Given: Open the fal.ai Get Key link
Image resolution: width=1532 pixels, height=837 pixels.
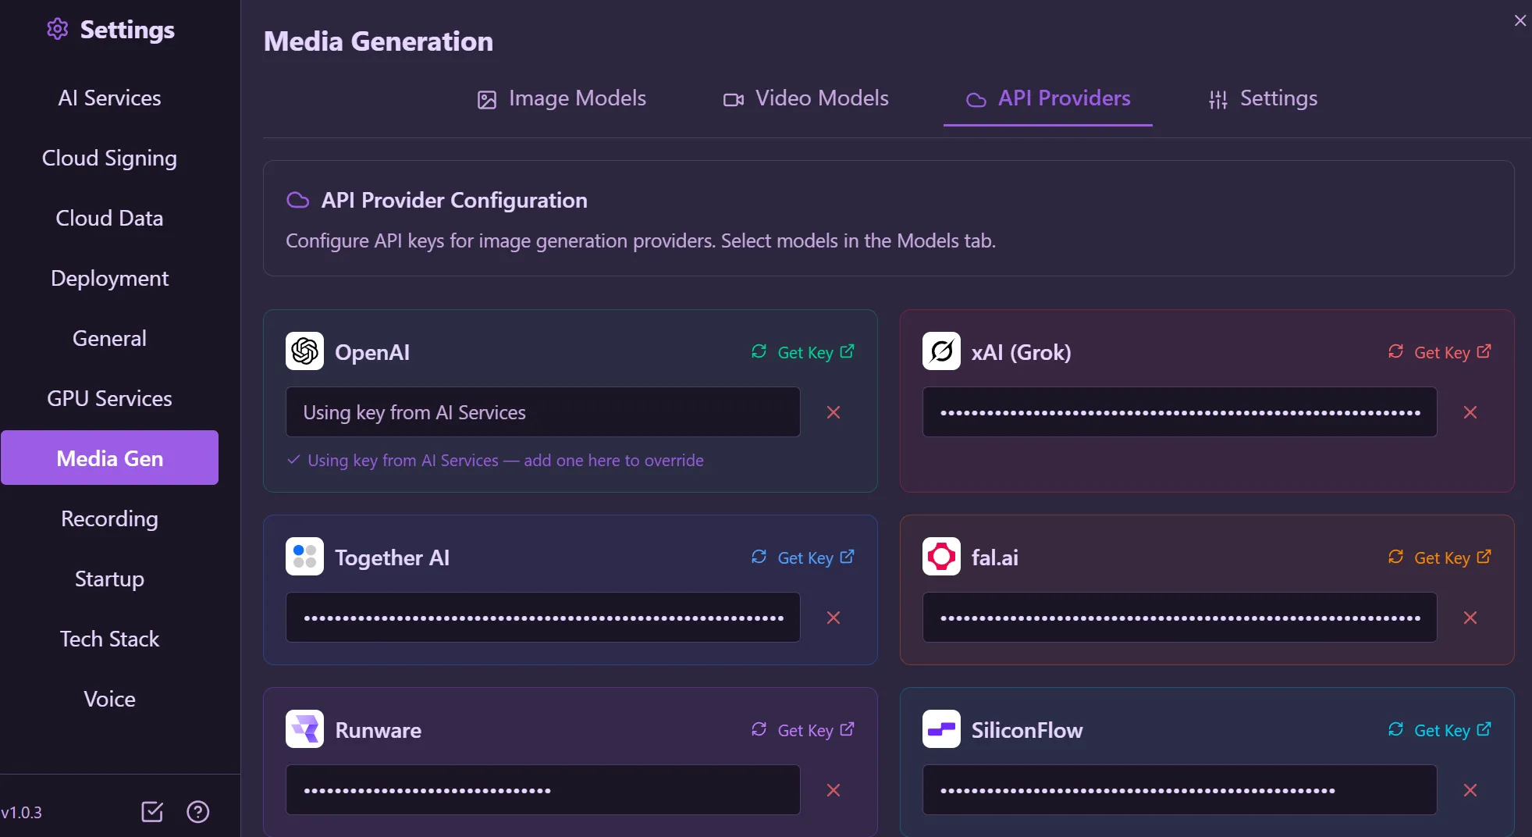Looking at the screenshot, I should click(1453, 557).
